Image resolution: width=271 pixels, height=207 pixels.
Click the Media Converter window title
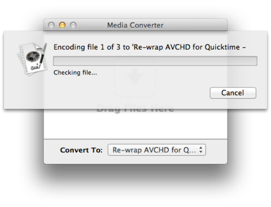pos(135,25)
